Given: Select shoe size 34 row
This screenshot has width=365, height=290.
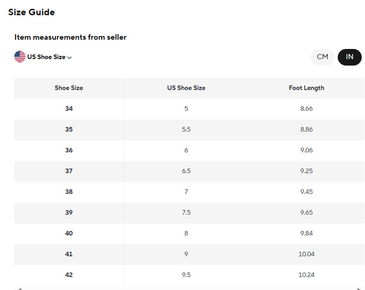Looking at the screenshot, I should [69, 109].
